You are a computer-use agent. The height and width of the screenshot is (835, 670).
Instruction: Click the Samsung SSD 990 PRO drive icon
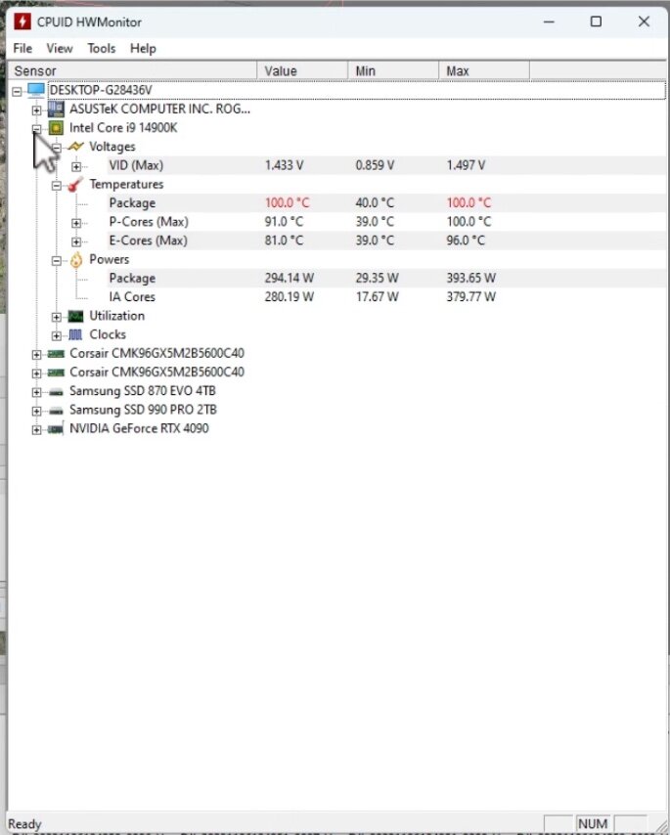56,410
